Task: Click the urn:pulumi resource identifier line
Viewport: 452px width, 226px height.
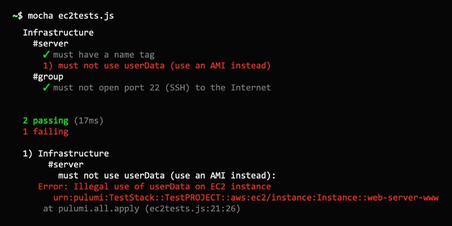Action: point(246,198)
